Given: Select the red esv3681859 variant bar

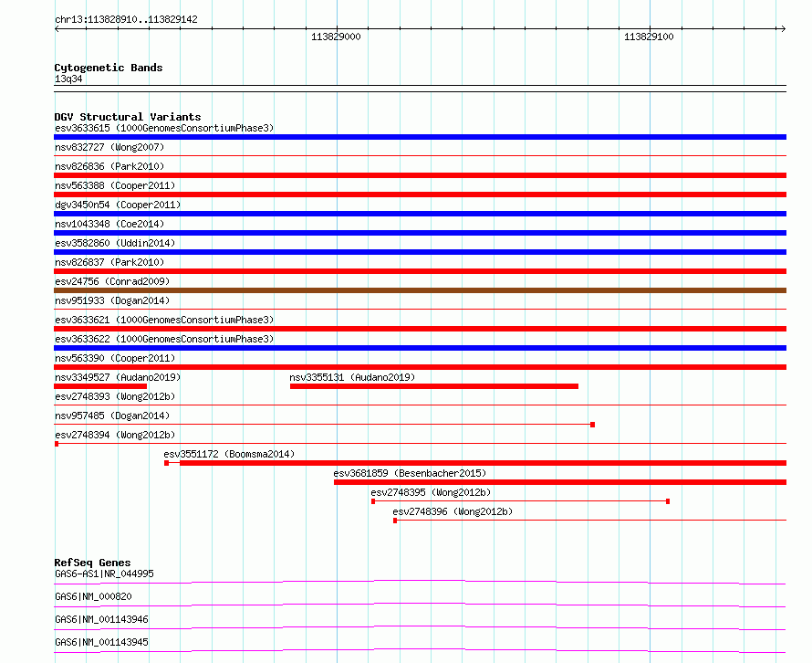Looking at the screenshot, I should click(x=560, y=482).
